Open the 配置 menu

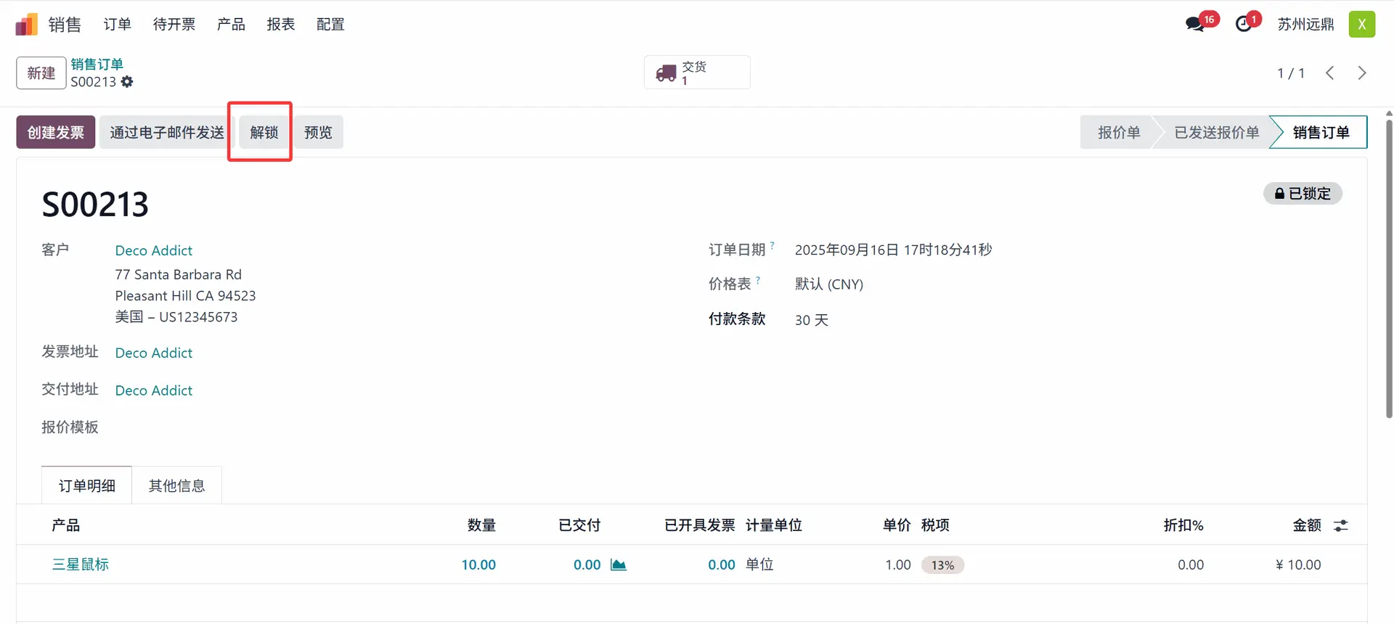(330, 25)
